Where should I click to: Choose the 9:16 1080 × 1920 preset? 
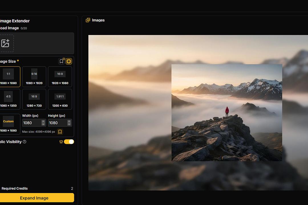click(34, 77)
